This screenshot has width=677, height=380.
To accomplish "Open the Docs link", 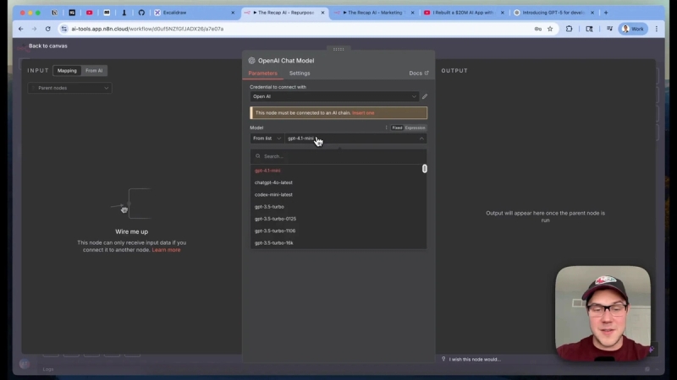I will (418, 73).
